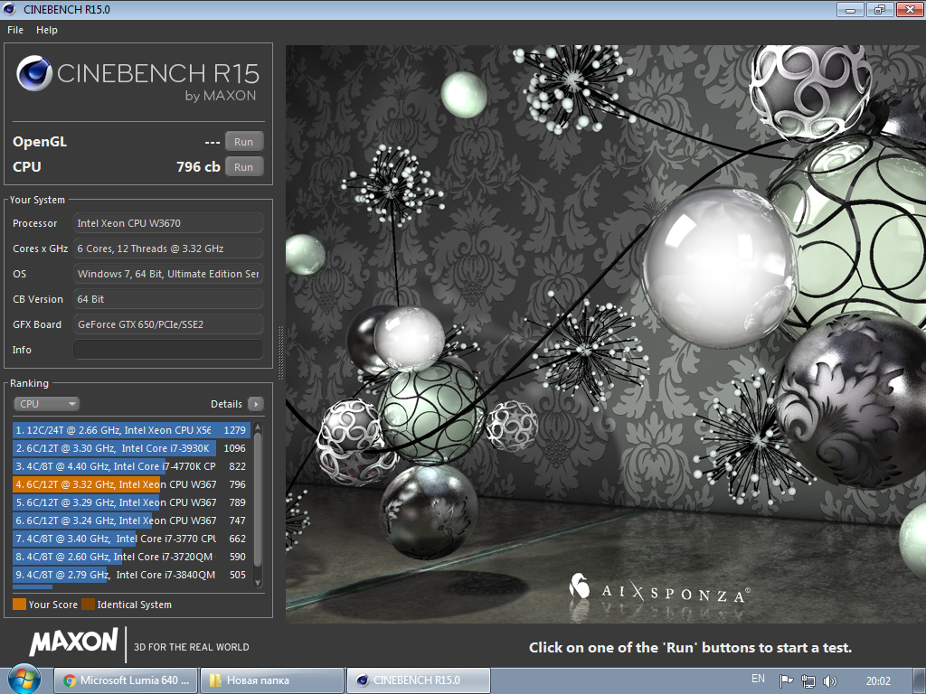Click the Identical System legend swatch
This screenshot has height=694, width=926.
coord(88,605)
